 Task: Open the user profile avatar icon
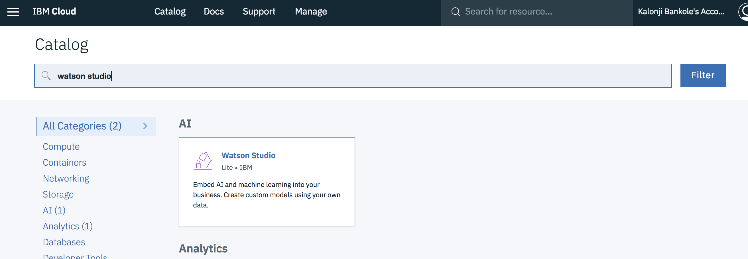click(x=744, y=12)
